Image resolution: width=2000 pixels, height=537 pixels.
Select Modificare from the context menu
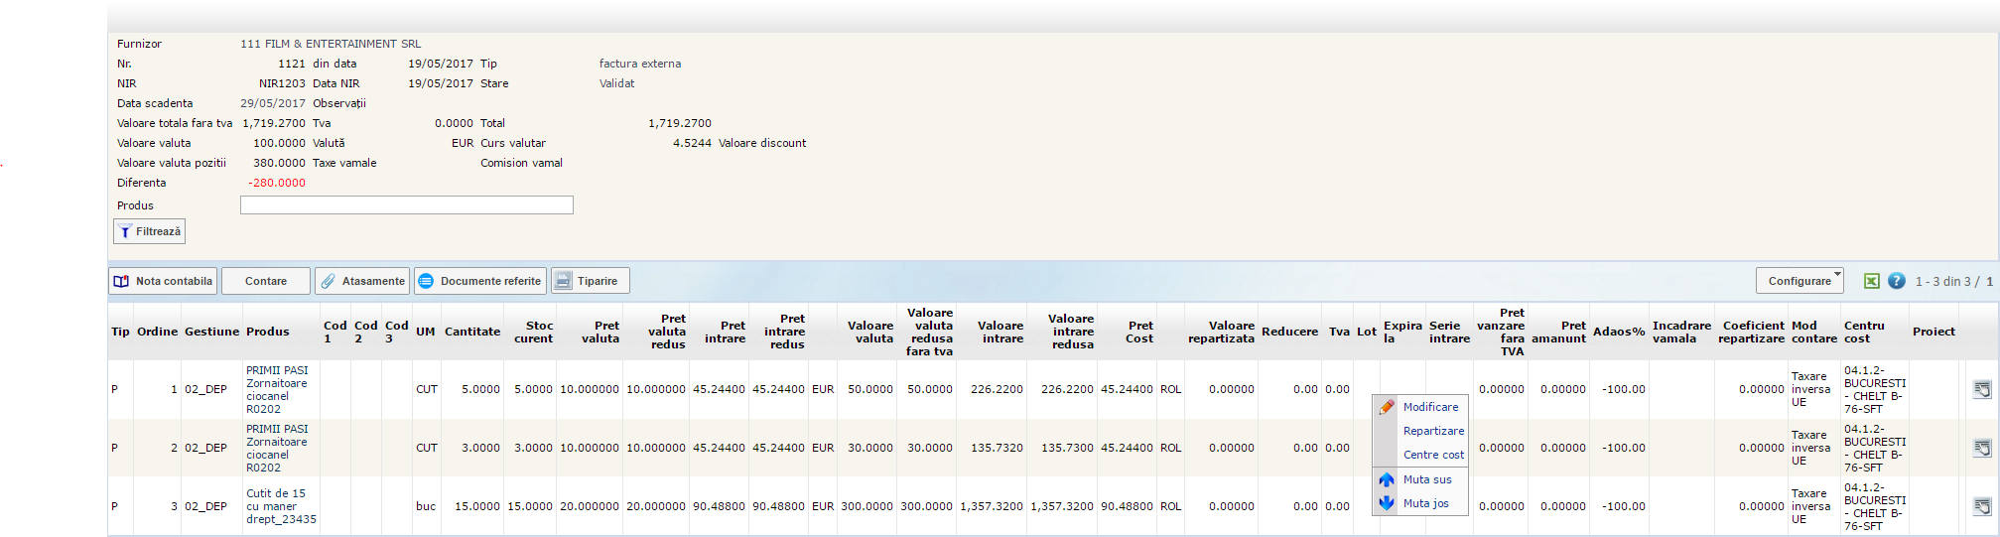[1430, 407]
